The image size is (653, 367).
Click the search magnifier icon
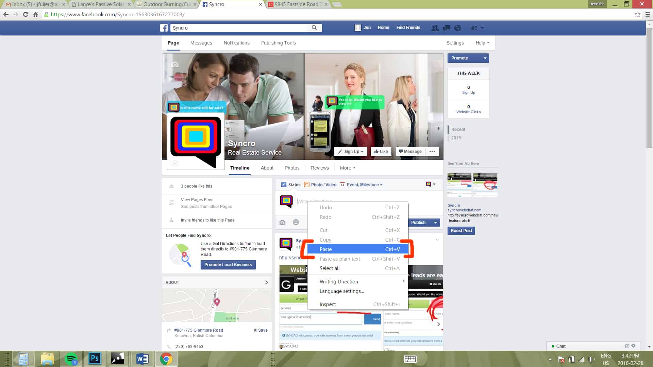(314, 28)
